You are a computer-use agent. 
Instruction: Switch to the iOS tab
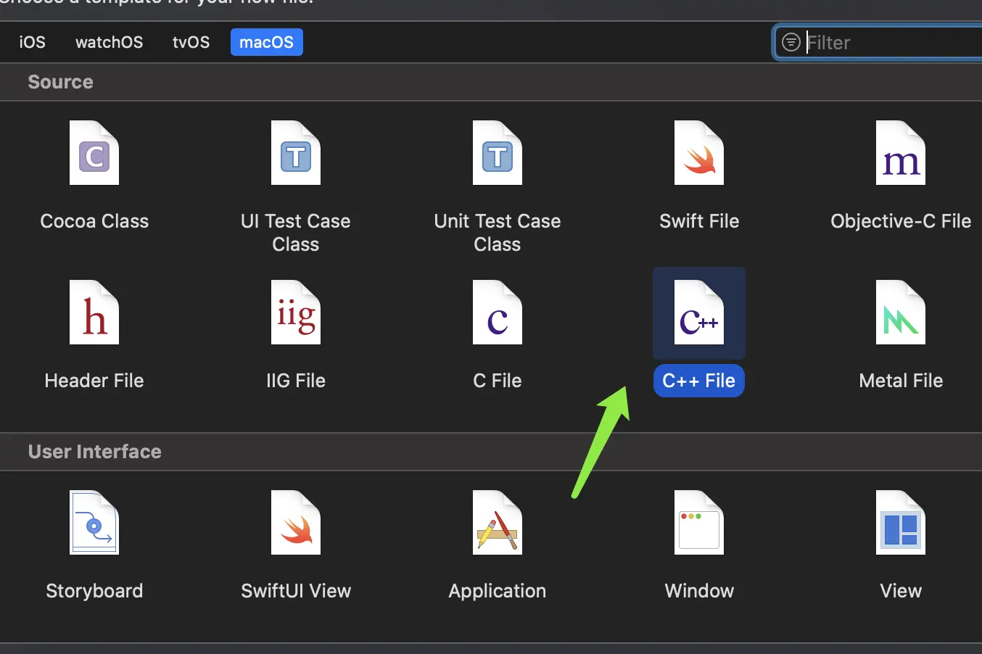click(x=32, y=42)
